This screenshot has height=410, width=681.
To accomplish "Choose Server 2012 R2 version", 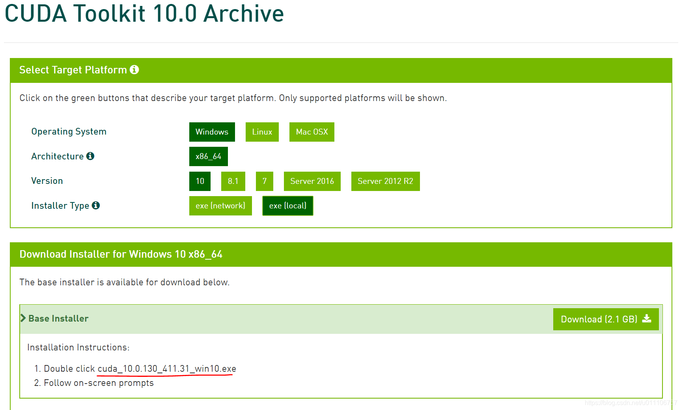I will pyautogui.click(x=386, y=181).
